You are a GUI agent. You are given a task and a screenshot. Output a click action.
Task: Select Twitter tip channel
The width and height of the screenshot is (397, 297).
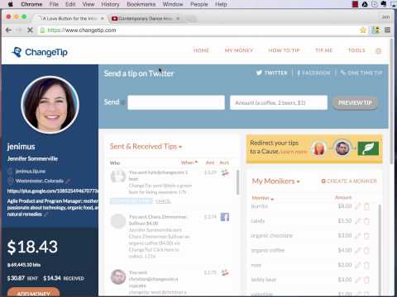tap(272, 73)
